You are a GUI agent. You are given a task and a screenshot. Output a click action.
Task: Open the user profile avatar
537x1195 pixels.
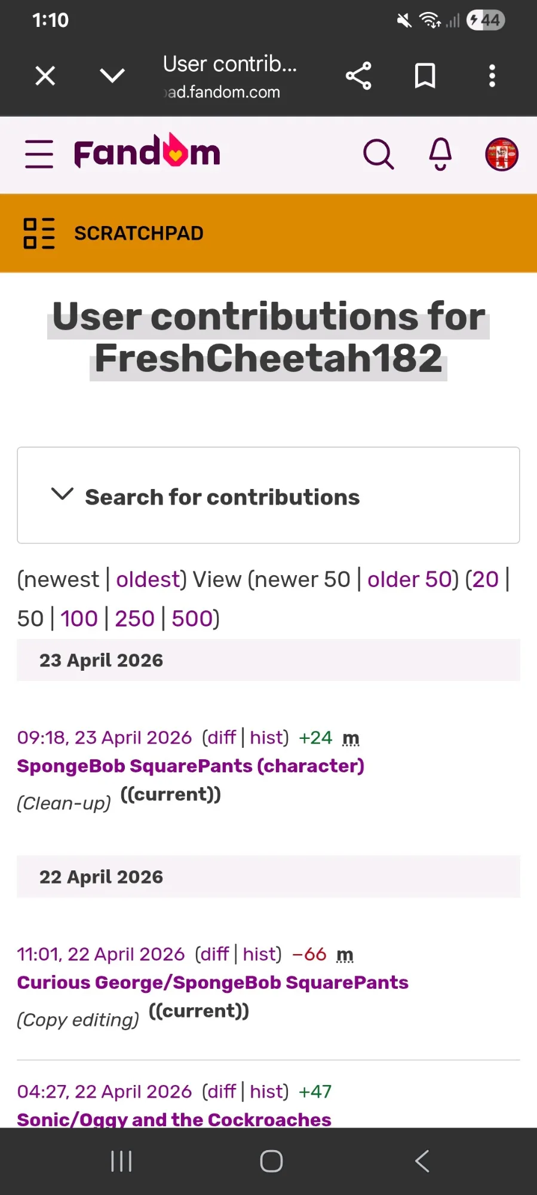501,154
